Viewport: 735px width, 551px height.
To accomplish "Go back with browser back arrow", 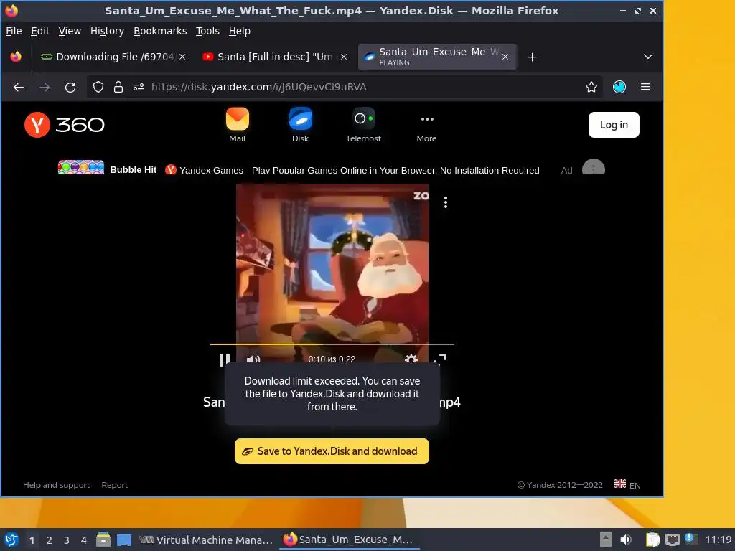I will [19, 87].
